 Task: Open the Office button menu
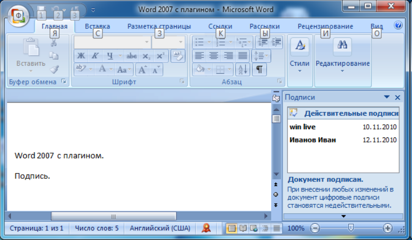click(x=18, y=16)
